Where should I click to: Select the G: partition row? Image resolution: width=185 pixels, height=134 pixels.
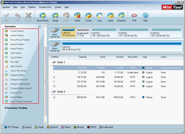pyautogui.click(x=118, y=86)
